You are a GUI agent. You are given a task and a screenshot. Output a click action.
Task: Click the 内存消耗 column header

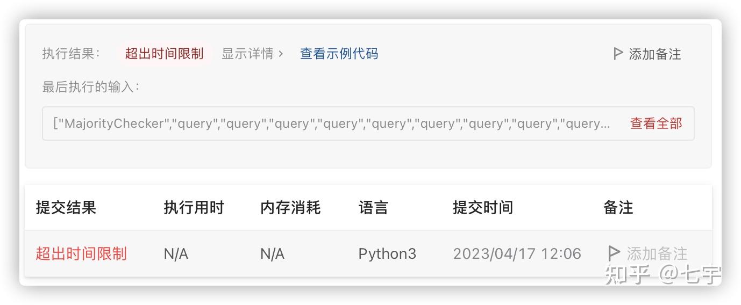pyautogui.click(x=290, y=208)
